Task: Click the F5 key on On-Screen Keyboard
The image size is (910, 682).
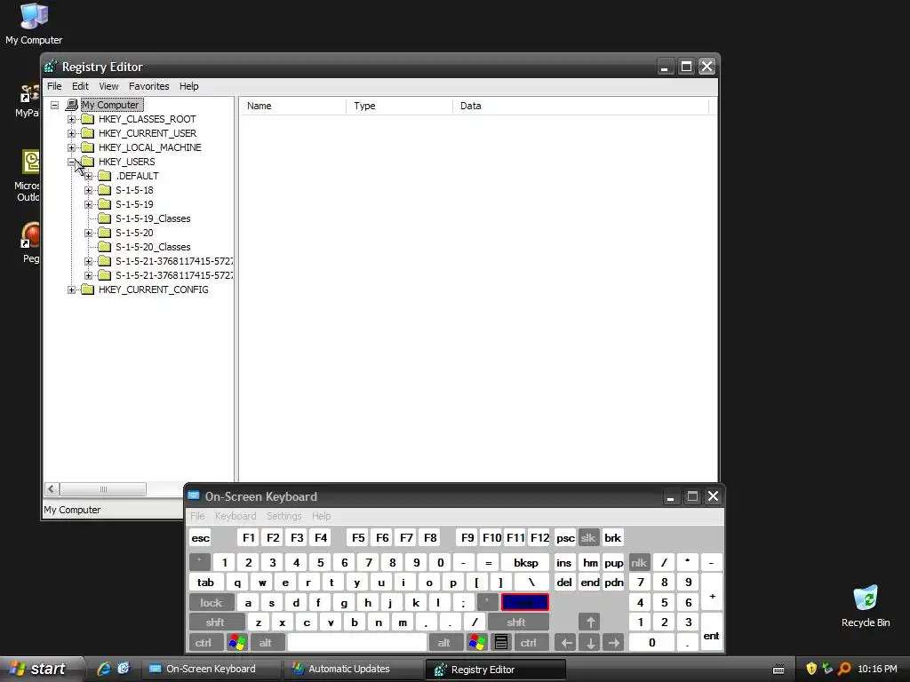Action: (x=358, y=537)
